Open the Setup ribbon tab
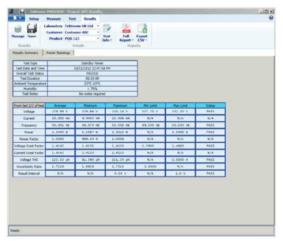The image size is (283, 241). pos(34,19)
